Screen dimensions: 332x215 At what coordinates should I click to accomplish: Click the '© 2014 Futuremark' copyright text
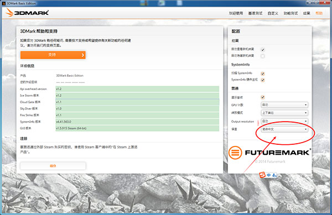pyautogui.click(x=270, y=161)
